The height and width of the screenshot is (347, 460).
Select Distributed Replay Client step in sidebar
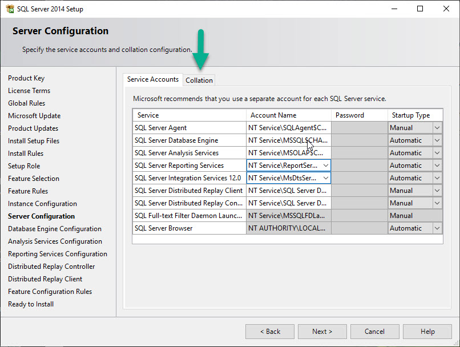tap(45, 279)
